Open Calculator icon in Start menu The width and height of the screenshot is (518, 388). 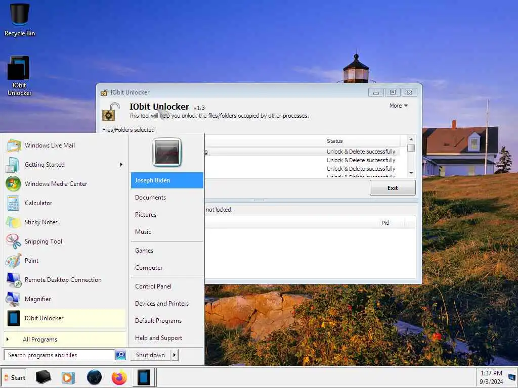(13, 203)
